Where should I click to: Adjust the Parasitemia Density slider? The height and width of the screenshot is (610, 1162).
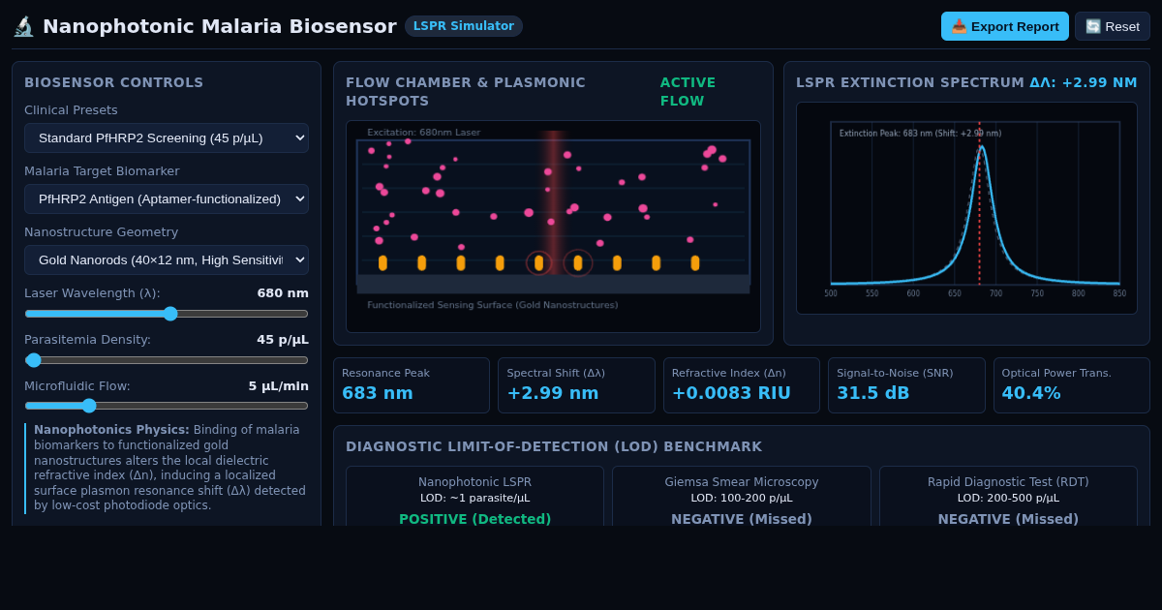[167, 360]
